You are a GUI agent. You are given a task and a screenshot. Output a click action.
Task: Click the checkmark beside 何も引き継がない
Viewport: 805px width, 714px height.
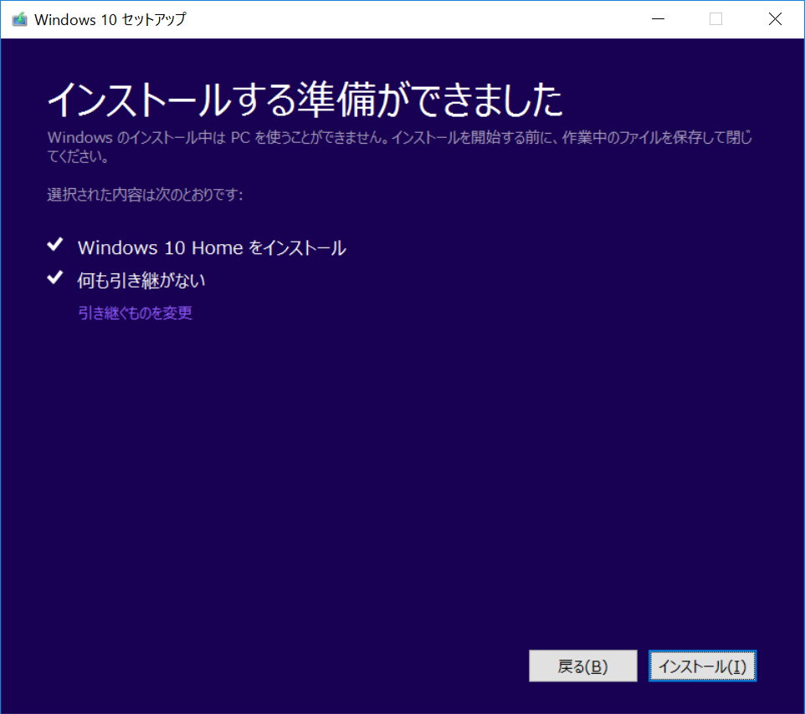click(x=55, y=278)
